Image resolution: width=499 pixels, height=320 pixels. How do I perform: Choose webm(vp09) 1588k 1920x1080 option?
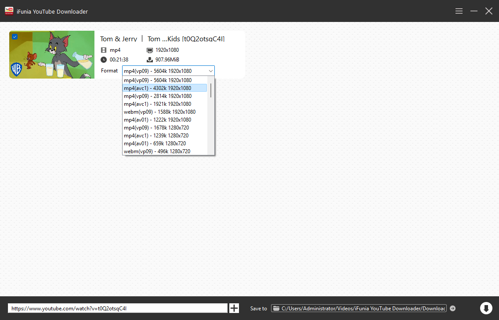[x=159, y=112]
